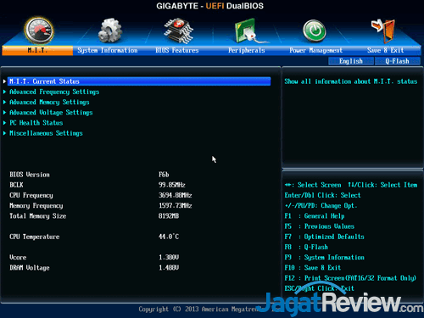Click the Enter/Dbl Click: Select hint
The image size is (424, 318).
coord(322,195)
